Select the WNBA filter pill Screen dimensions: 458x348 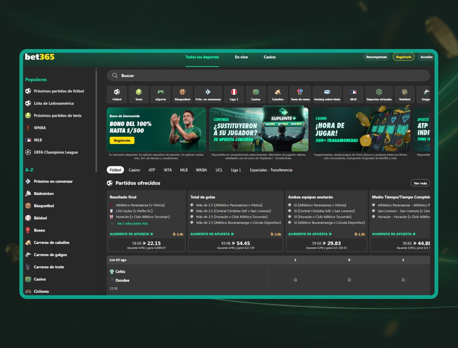(x=202, y=170)
